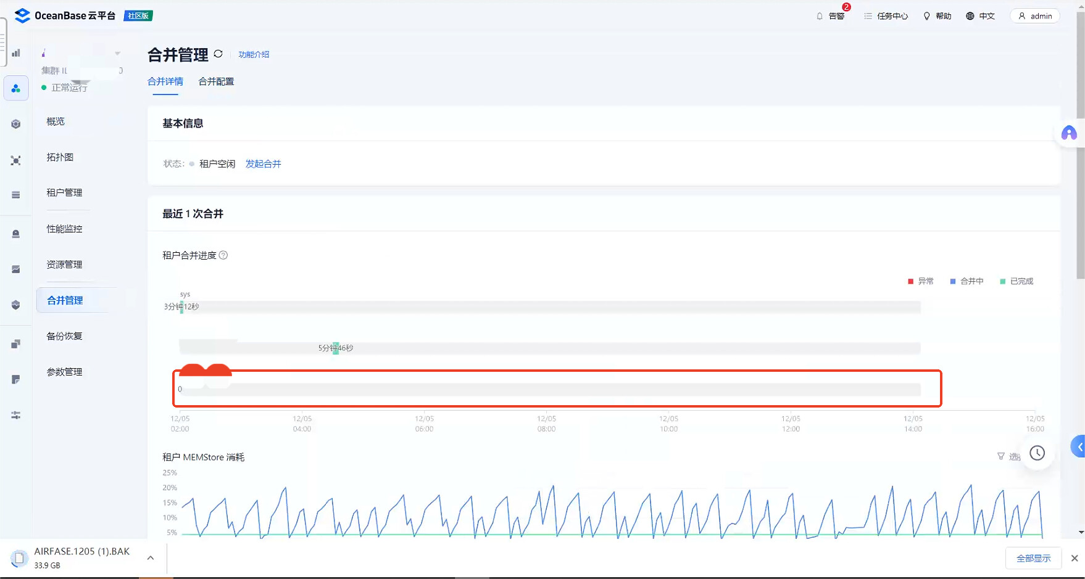Image resolution: width=1085 pixels, height=579 pixels.
Task: Expand the cluster selector dropdown arrow
Action: click(x=117, y=53)
